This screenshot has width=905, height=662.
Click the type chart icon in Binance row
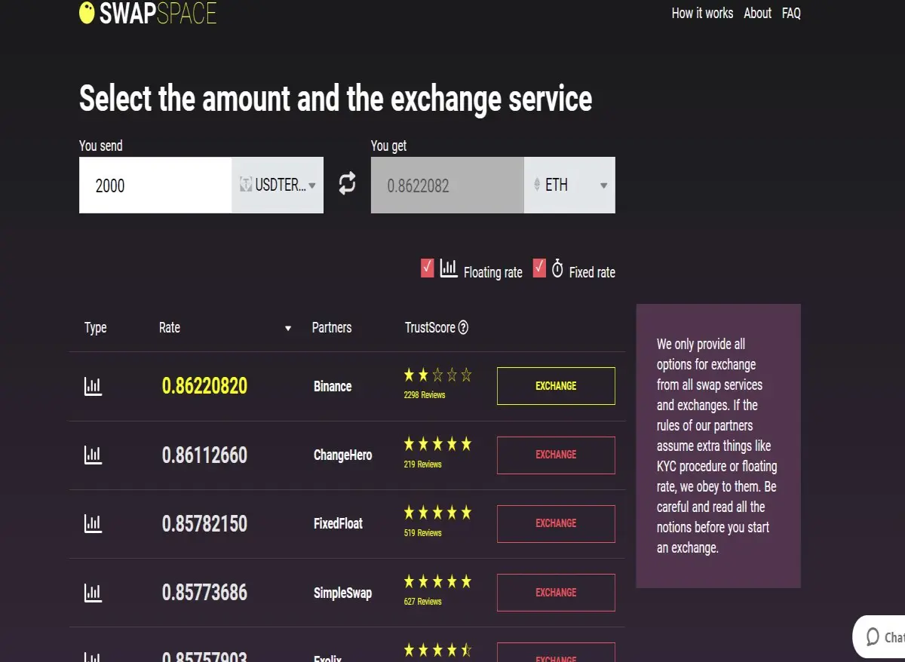(93, 386)
